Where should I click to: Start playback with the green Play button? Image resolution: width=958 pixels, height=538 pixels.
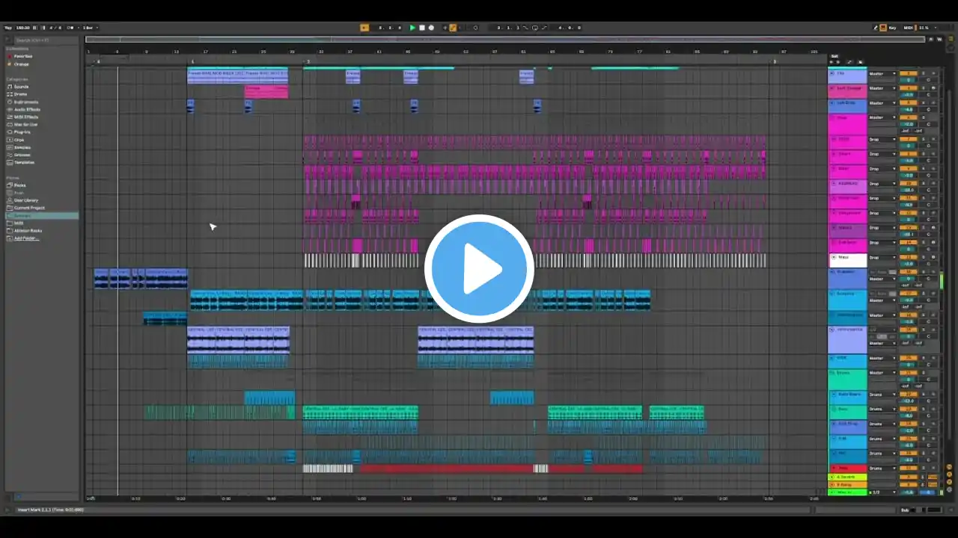412,28
